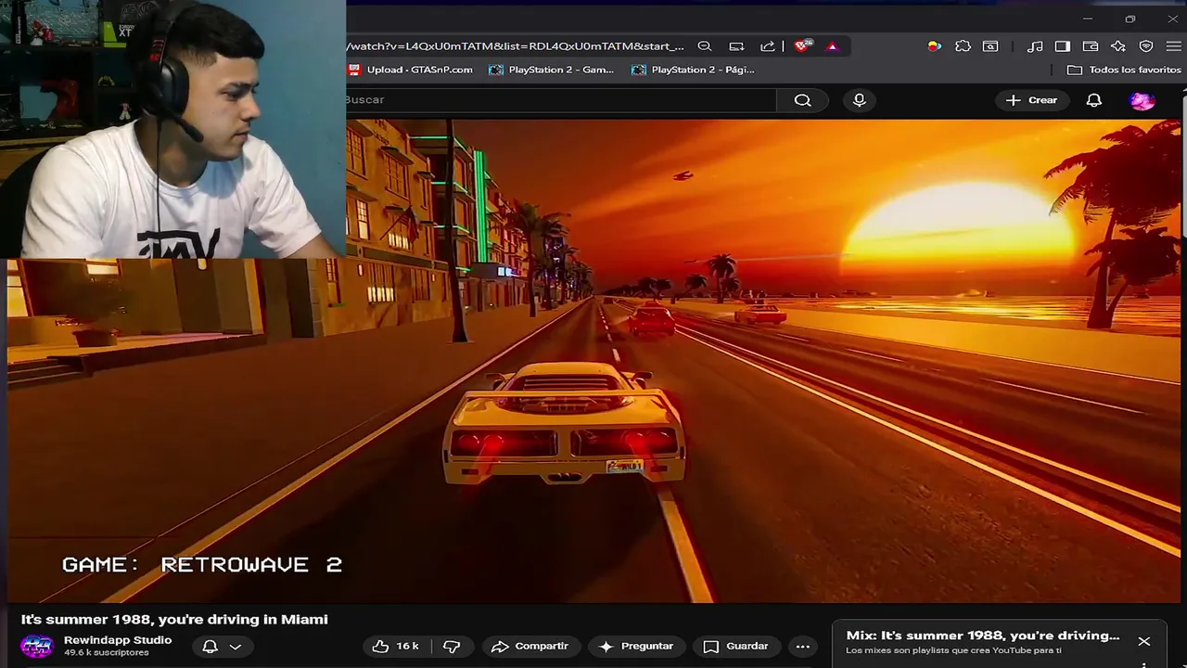Open the Upload - GTASnP.com bookmark
Viewport: 1187px width, 668px height.
(410, 70)
